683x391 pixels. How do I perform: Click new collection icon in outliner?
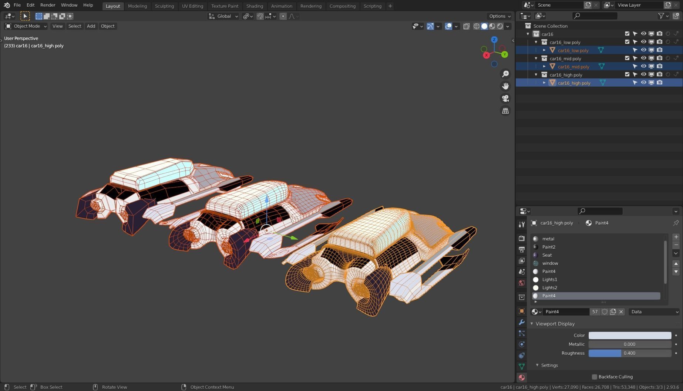click(x=676, y=16)
